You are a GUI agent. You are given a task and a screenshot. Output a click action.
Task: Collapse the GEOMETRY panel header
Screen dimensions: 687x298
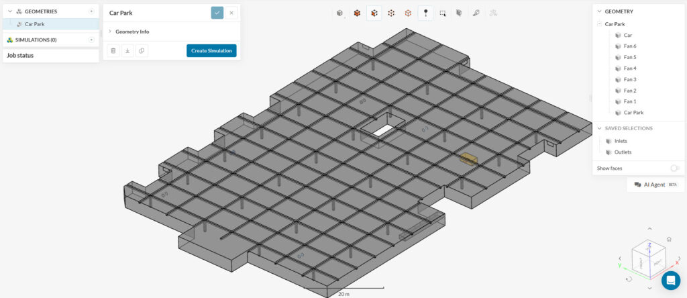click(x=599, y=11)
